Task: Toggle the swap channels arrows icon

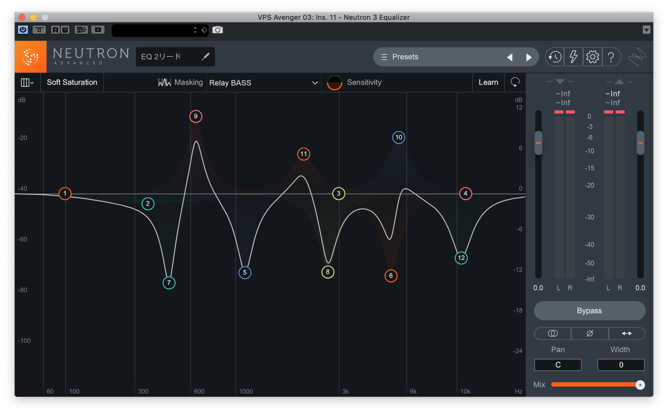Action: 627,333
